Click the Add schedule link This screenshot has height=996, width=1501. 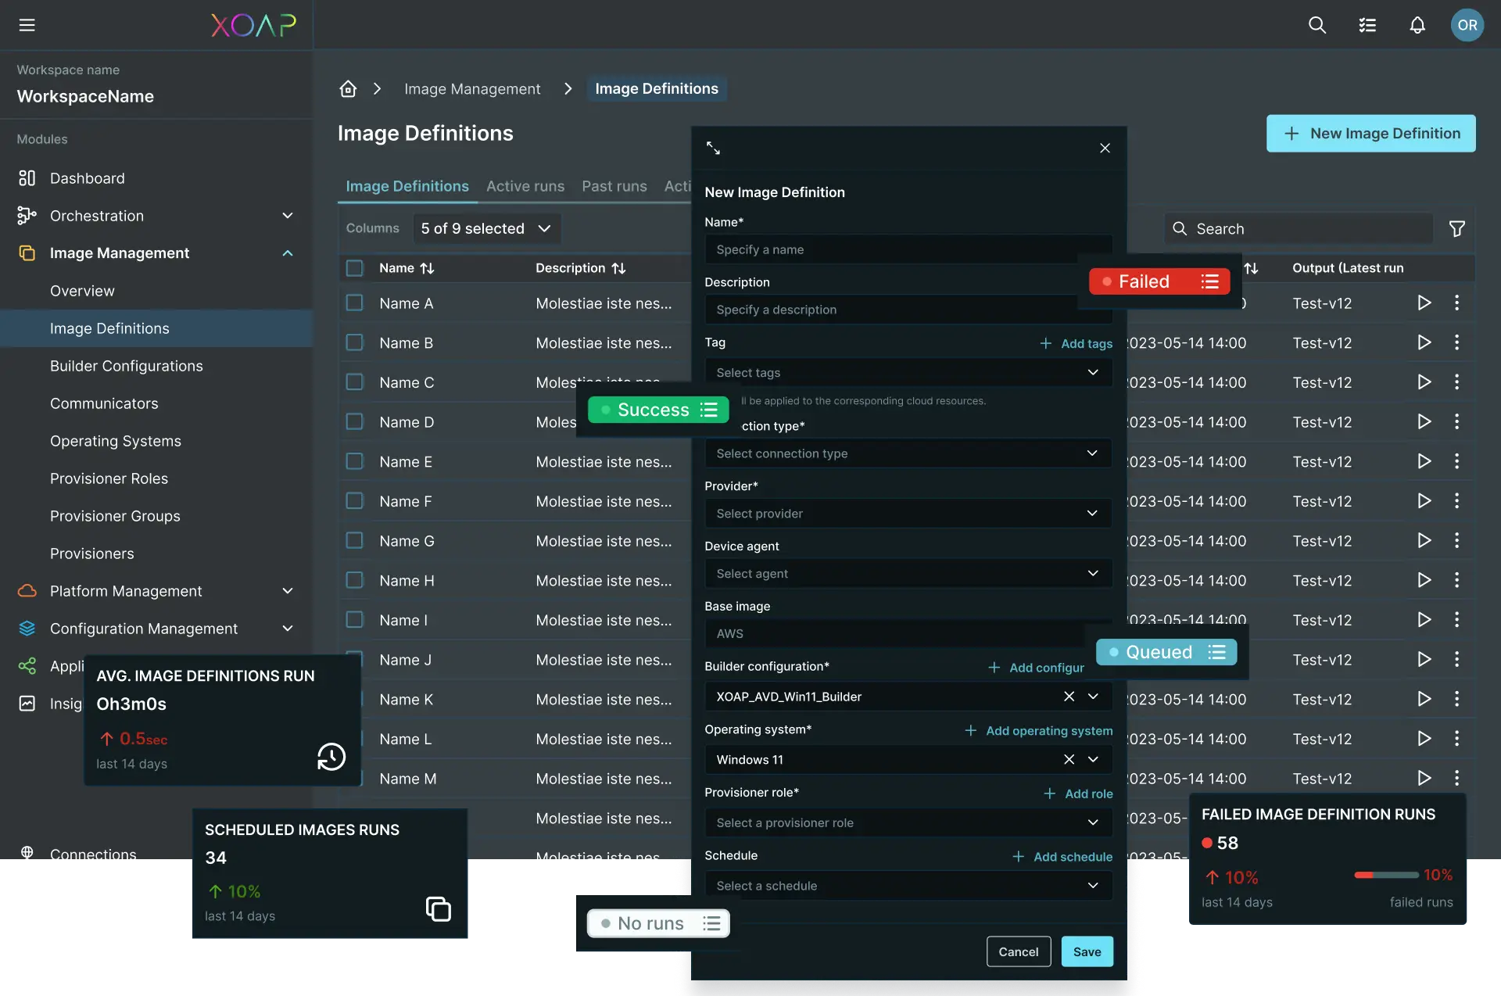[1062, 857]
